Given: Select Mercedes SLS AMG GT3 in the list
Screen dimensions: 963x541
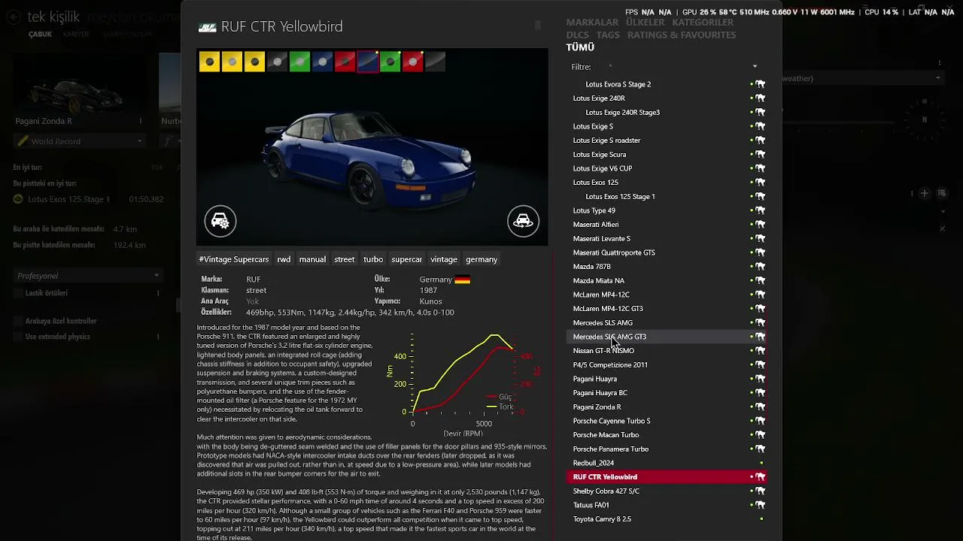Looking at the screenshot, I should (666, 337).
